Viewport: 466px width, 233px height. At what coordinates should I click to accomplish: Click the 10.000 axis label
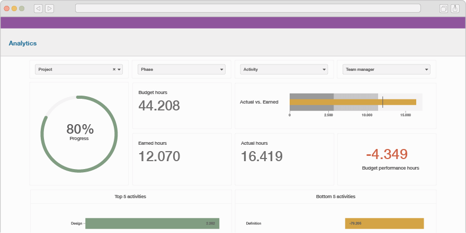coord(367,115)
